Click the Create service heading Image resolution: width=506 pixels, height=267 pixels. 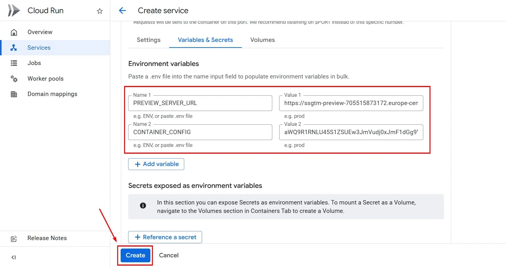[x=163, y=11]
